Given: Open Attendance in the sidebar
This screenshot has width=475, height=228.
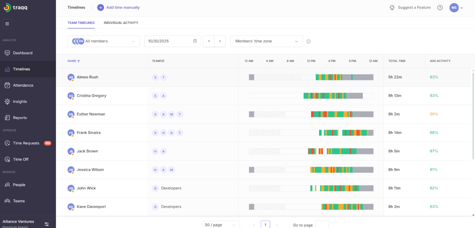Looking at the screenshot, I should 23,85.
